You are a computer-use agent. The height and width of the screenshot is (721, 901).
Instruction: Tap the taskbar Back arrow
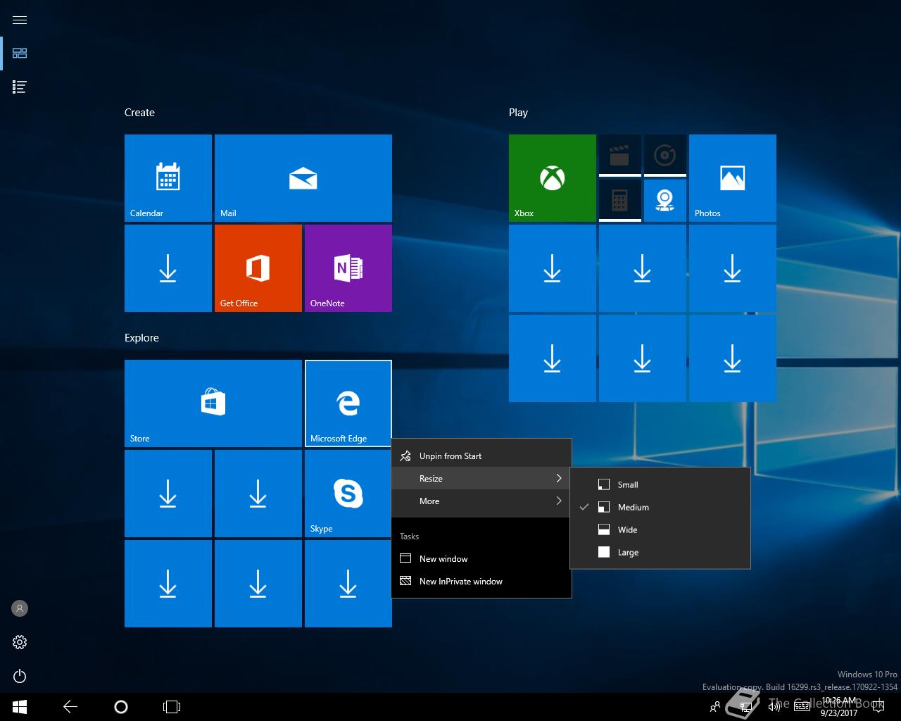pos(70,707)
